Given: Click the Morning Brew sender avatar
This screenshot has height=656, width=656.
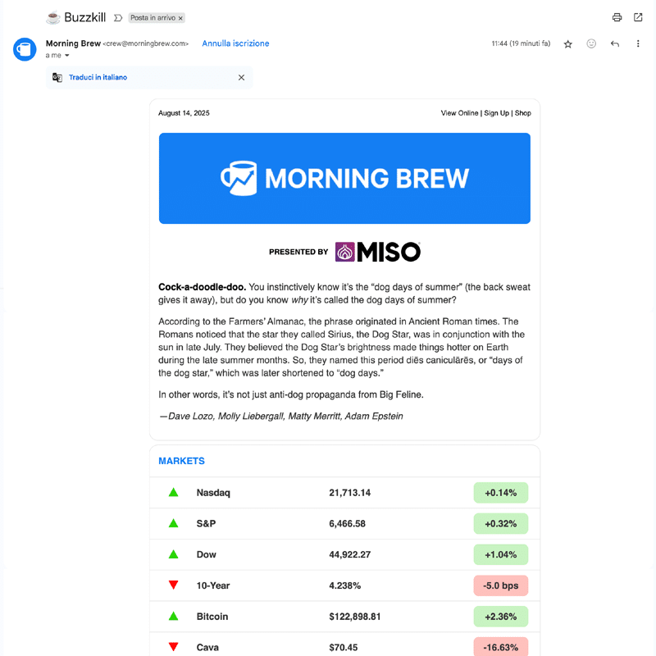Looking at the screenshot, I should coord(25,49).
